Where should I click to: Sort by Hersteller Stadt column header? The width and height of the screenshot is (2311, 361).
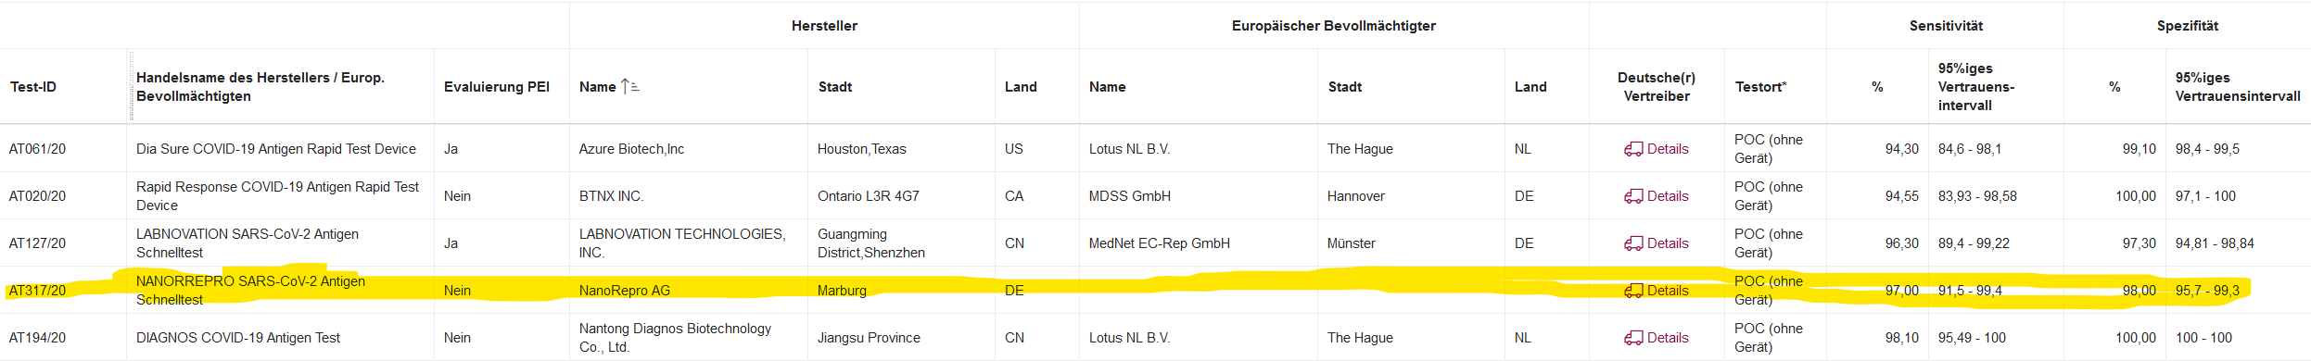(x=835, y=87)
